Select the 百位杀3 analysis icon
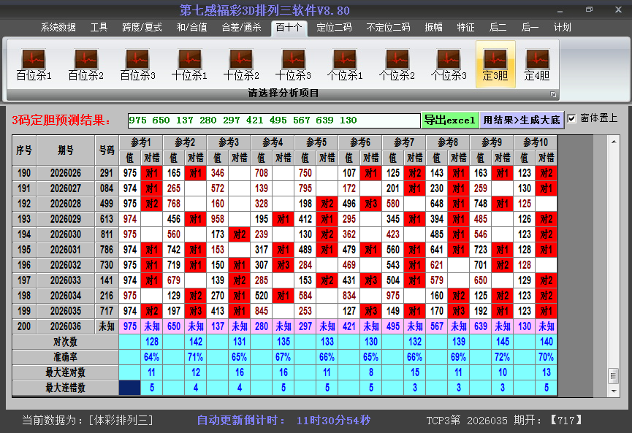This screenshot has height=433, width=632. tap(137, 64)
